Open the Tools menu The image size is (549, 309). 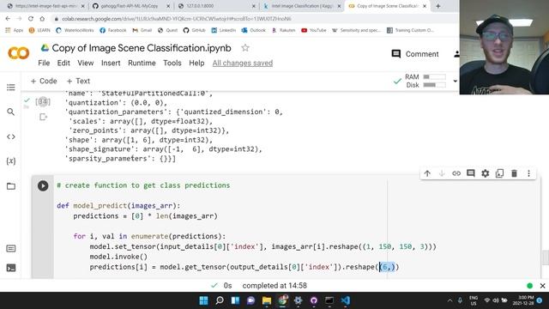tap(172, 63)
